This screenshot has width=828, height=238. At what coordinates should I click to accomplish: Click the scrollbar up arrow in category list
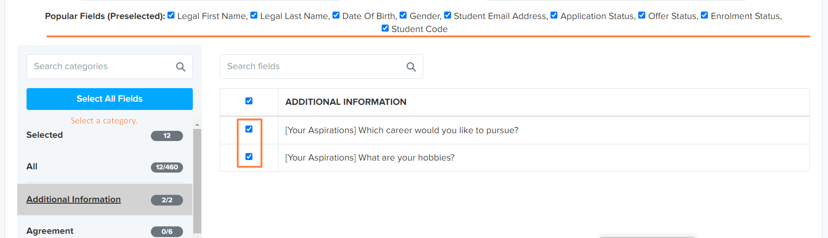pos(197,124)
